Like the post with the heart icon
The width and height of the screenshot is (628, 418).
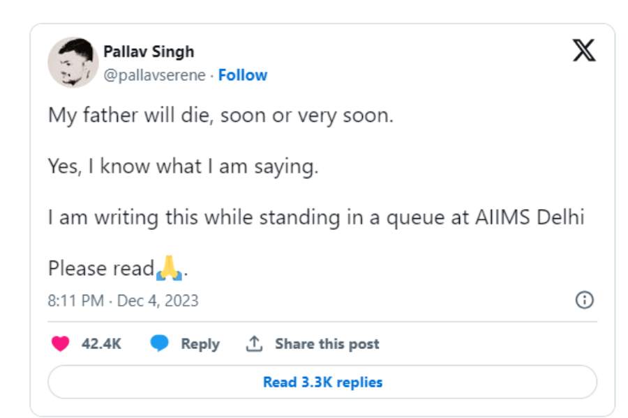pos(61,343)
